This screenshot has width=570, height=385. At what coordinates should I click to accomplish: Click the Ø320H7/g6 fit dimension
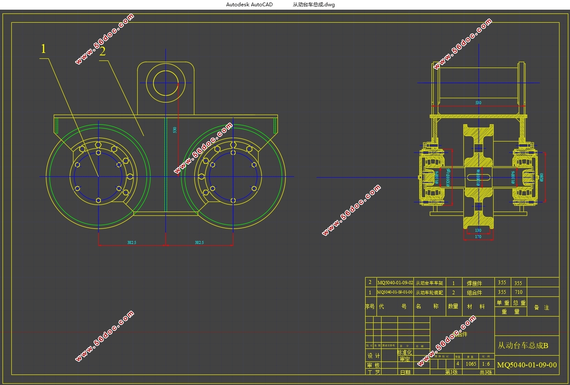tap(448, 177)
